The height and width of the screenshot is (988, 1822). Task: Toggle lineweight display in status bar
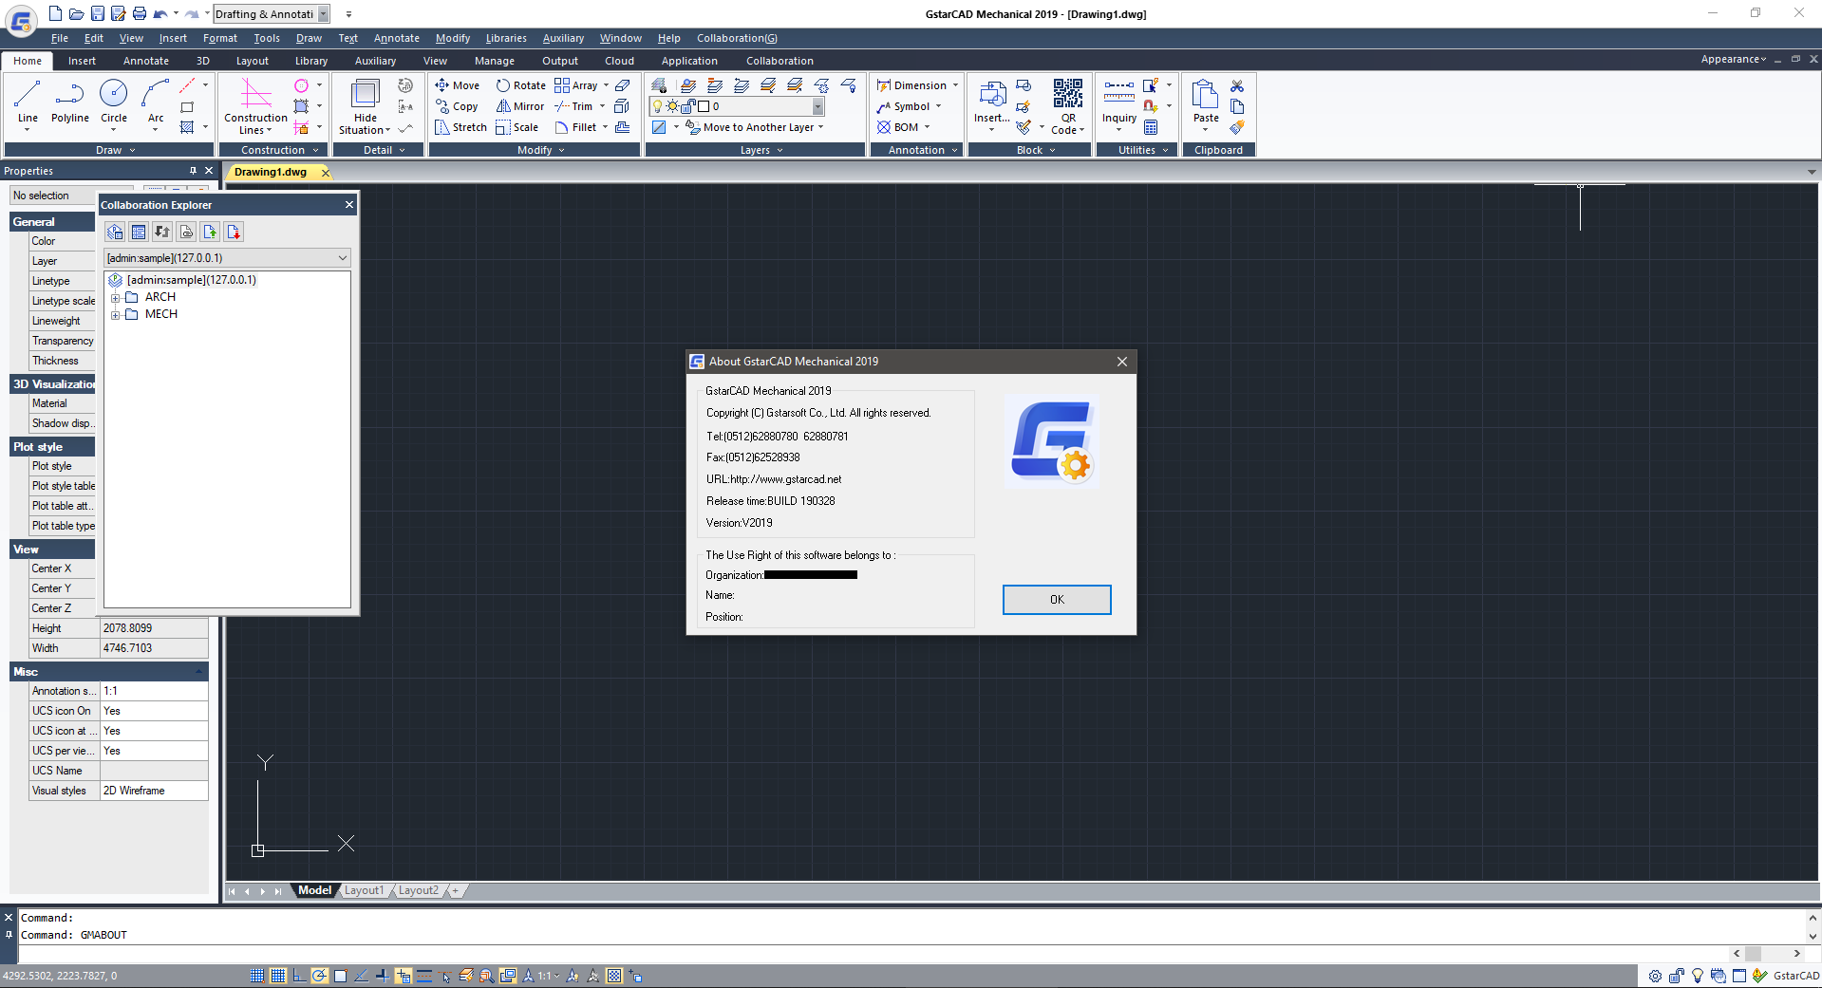click(x=424, y=976)
